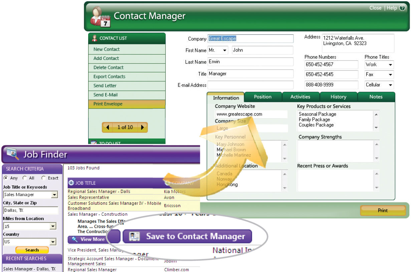Open Help question mark icon
Screen dimensions: 411x272
(402, 8)
